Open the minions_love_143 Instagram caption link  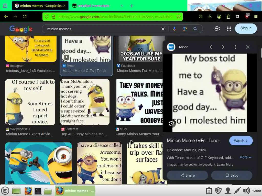[x=31, y=71]
